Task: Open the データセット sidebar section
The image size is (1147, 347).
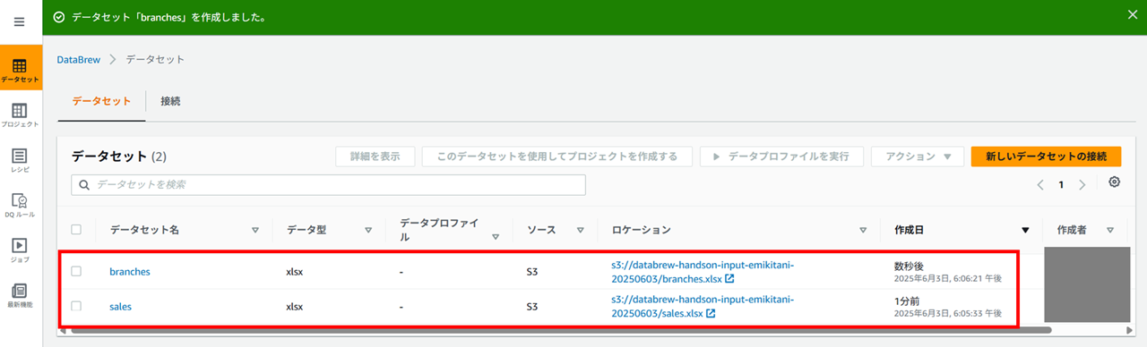Action: [x=20, y=70]
